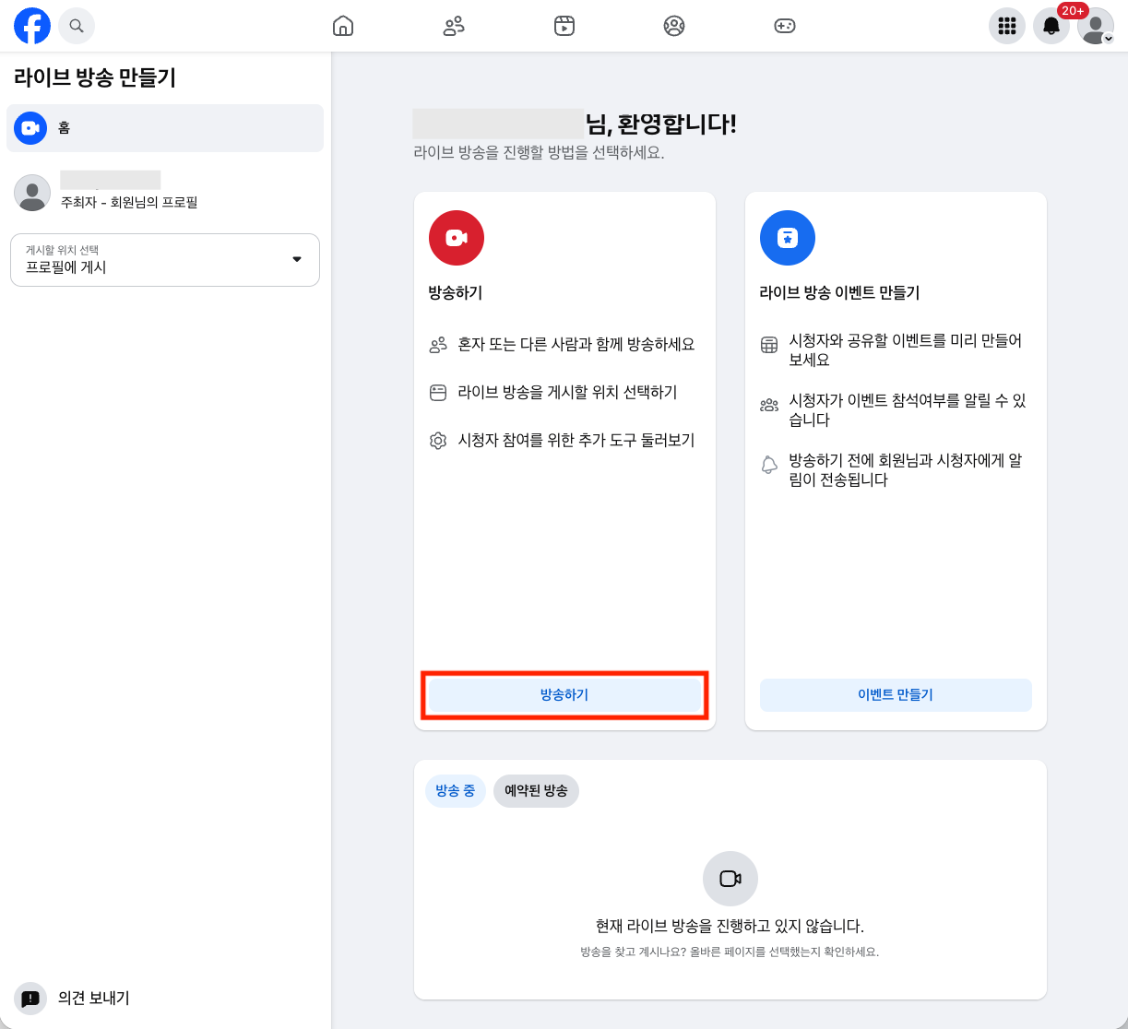
Task: Click the blue live event calendar icon
Action: [x=788, y=237]
